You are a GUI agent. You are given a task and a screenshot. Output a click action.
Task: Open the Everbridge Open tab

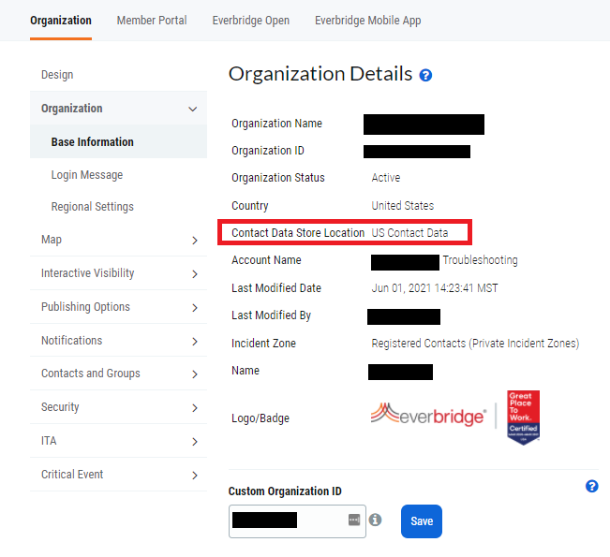(x=251, y=21)
